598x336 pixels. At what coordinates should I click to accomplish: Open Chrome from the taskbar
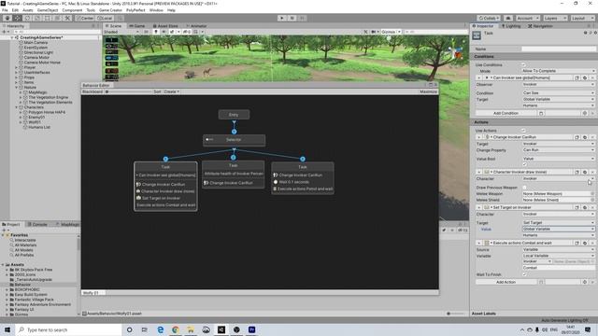click(176, 329)
